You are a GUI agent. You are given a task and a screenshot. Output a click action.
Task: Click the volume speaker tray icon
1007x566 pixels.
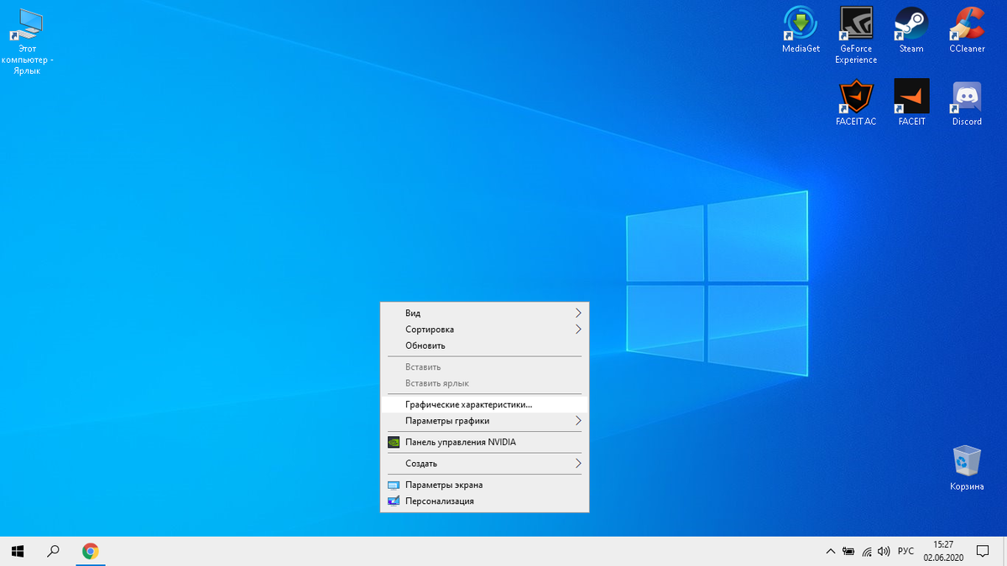884,552
